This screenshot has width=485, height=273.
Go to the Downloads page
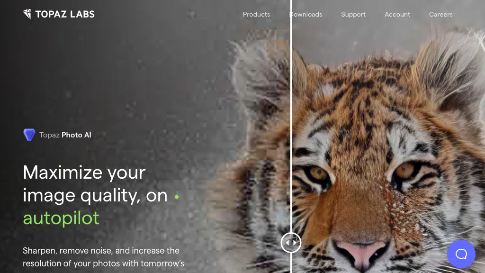[x=305, y=14]
